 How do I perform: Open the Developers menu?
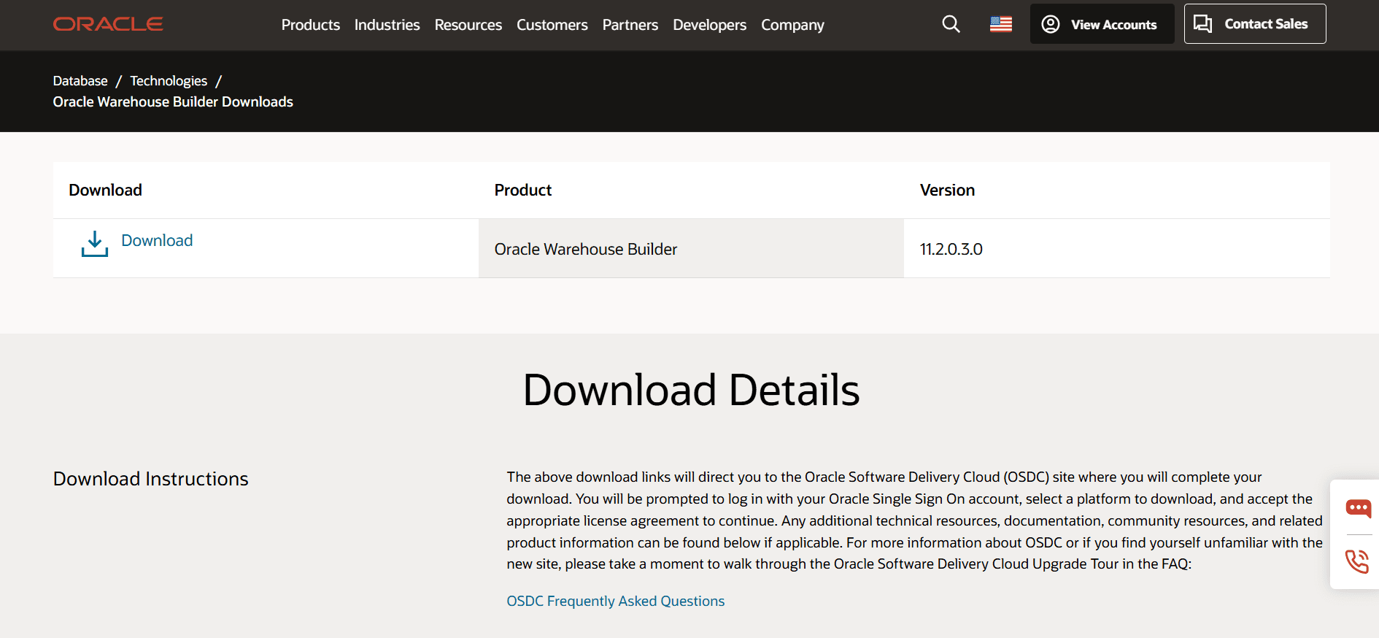point(709,25)
